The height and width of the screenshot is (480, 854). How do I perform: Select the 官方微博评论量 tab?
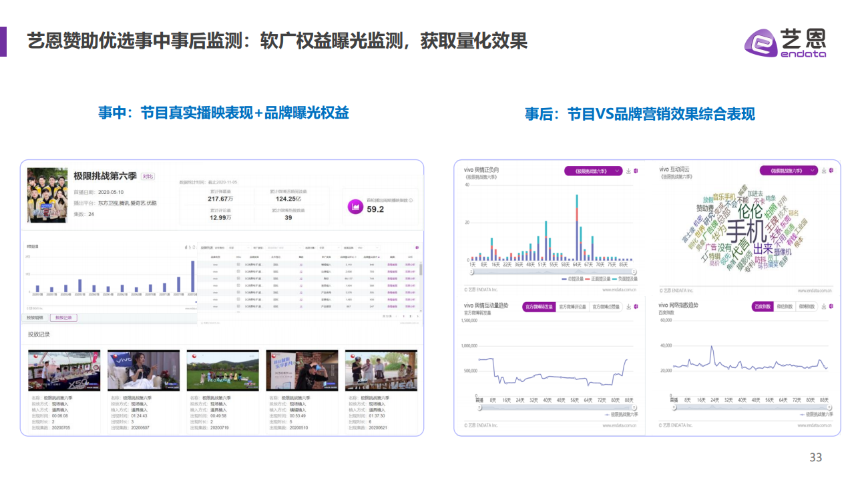[573, 307]
